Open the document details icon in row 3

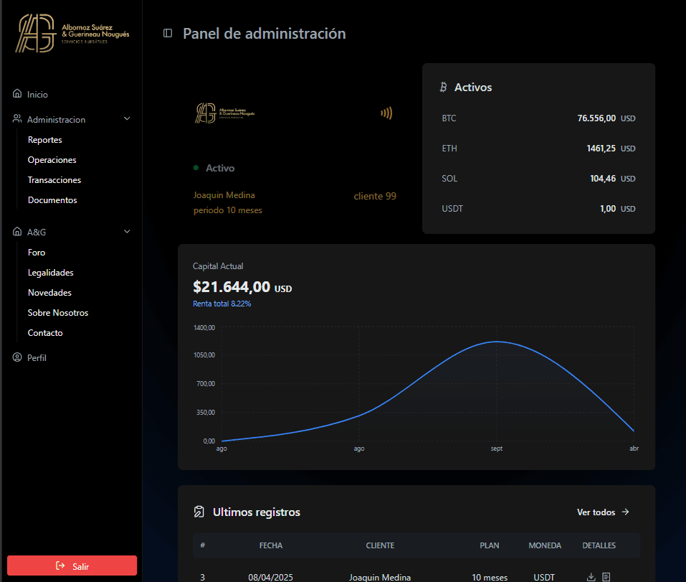(606, 577)
